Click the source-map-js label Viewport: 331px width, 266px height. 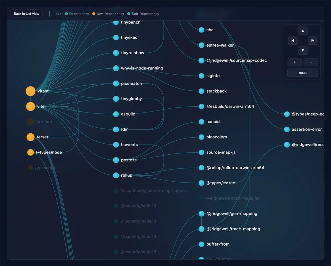click(221, 152)
